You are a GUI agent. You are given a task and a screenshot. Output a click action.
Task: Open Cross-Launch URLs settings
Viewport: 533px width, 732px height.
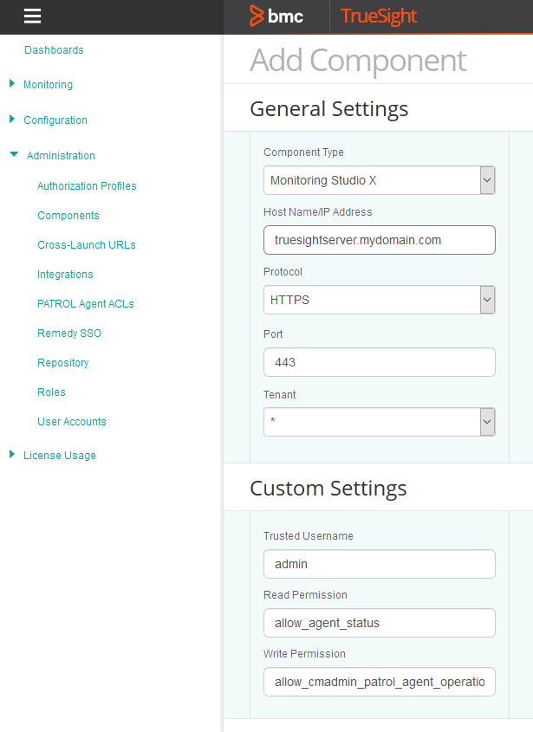(87, 244)
